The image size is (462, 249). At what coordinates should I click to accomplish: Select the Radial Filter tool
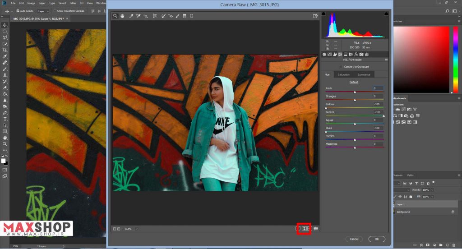point(191,16)
